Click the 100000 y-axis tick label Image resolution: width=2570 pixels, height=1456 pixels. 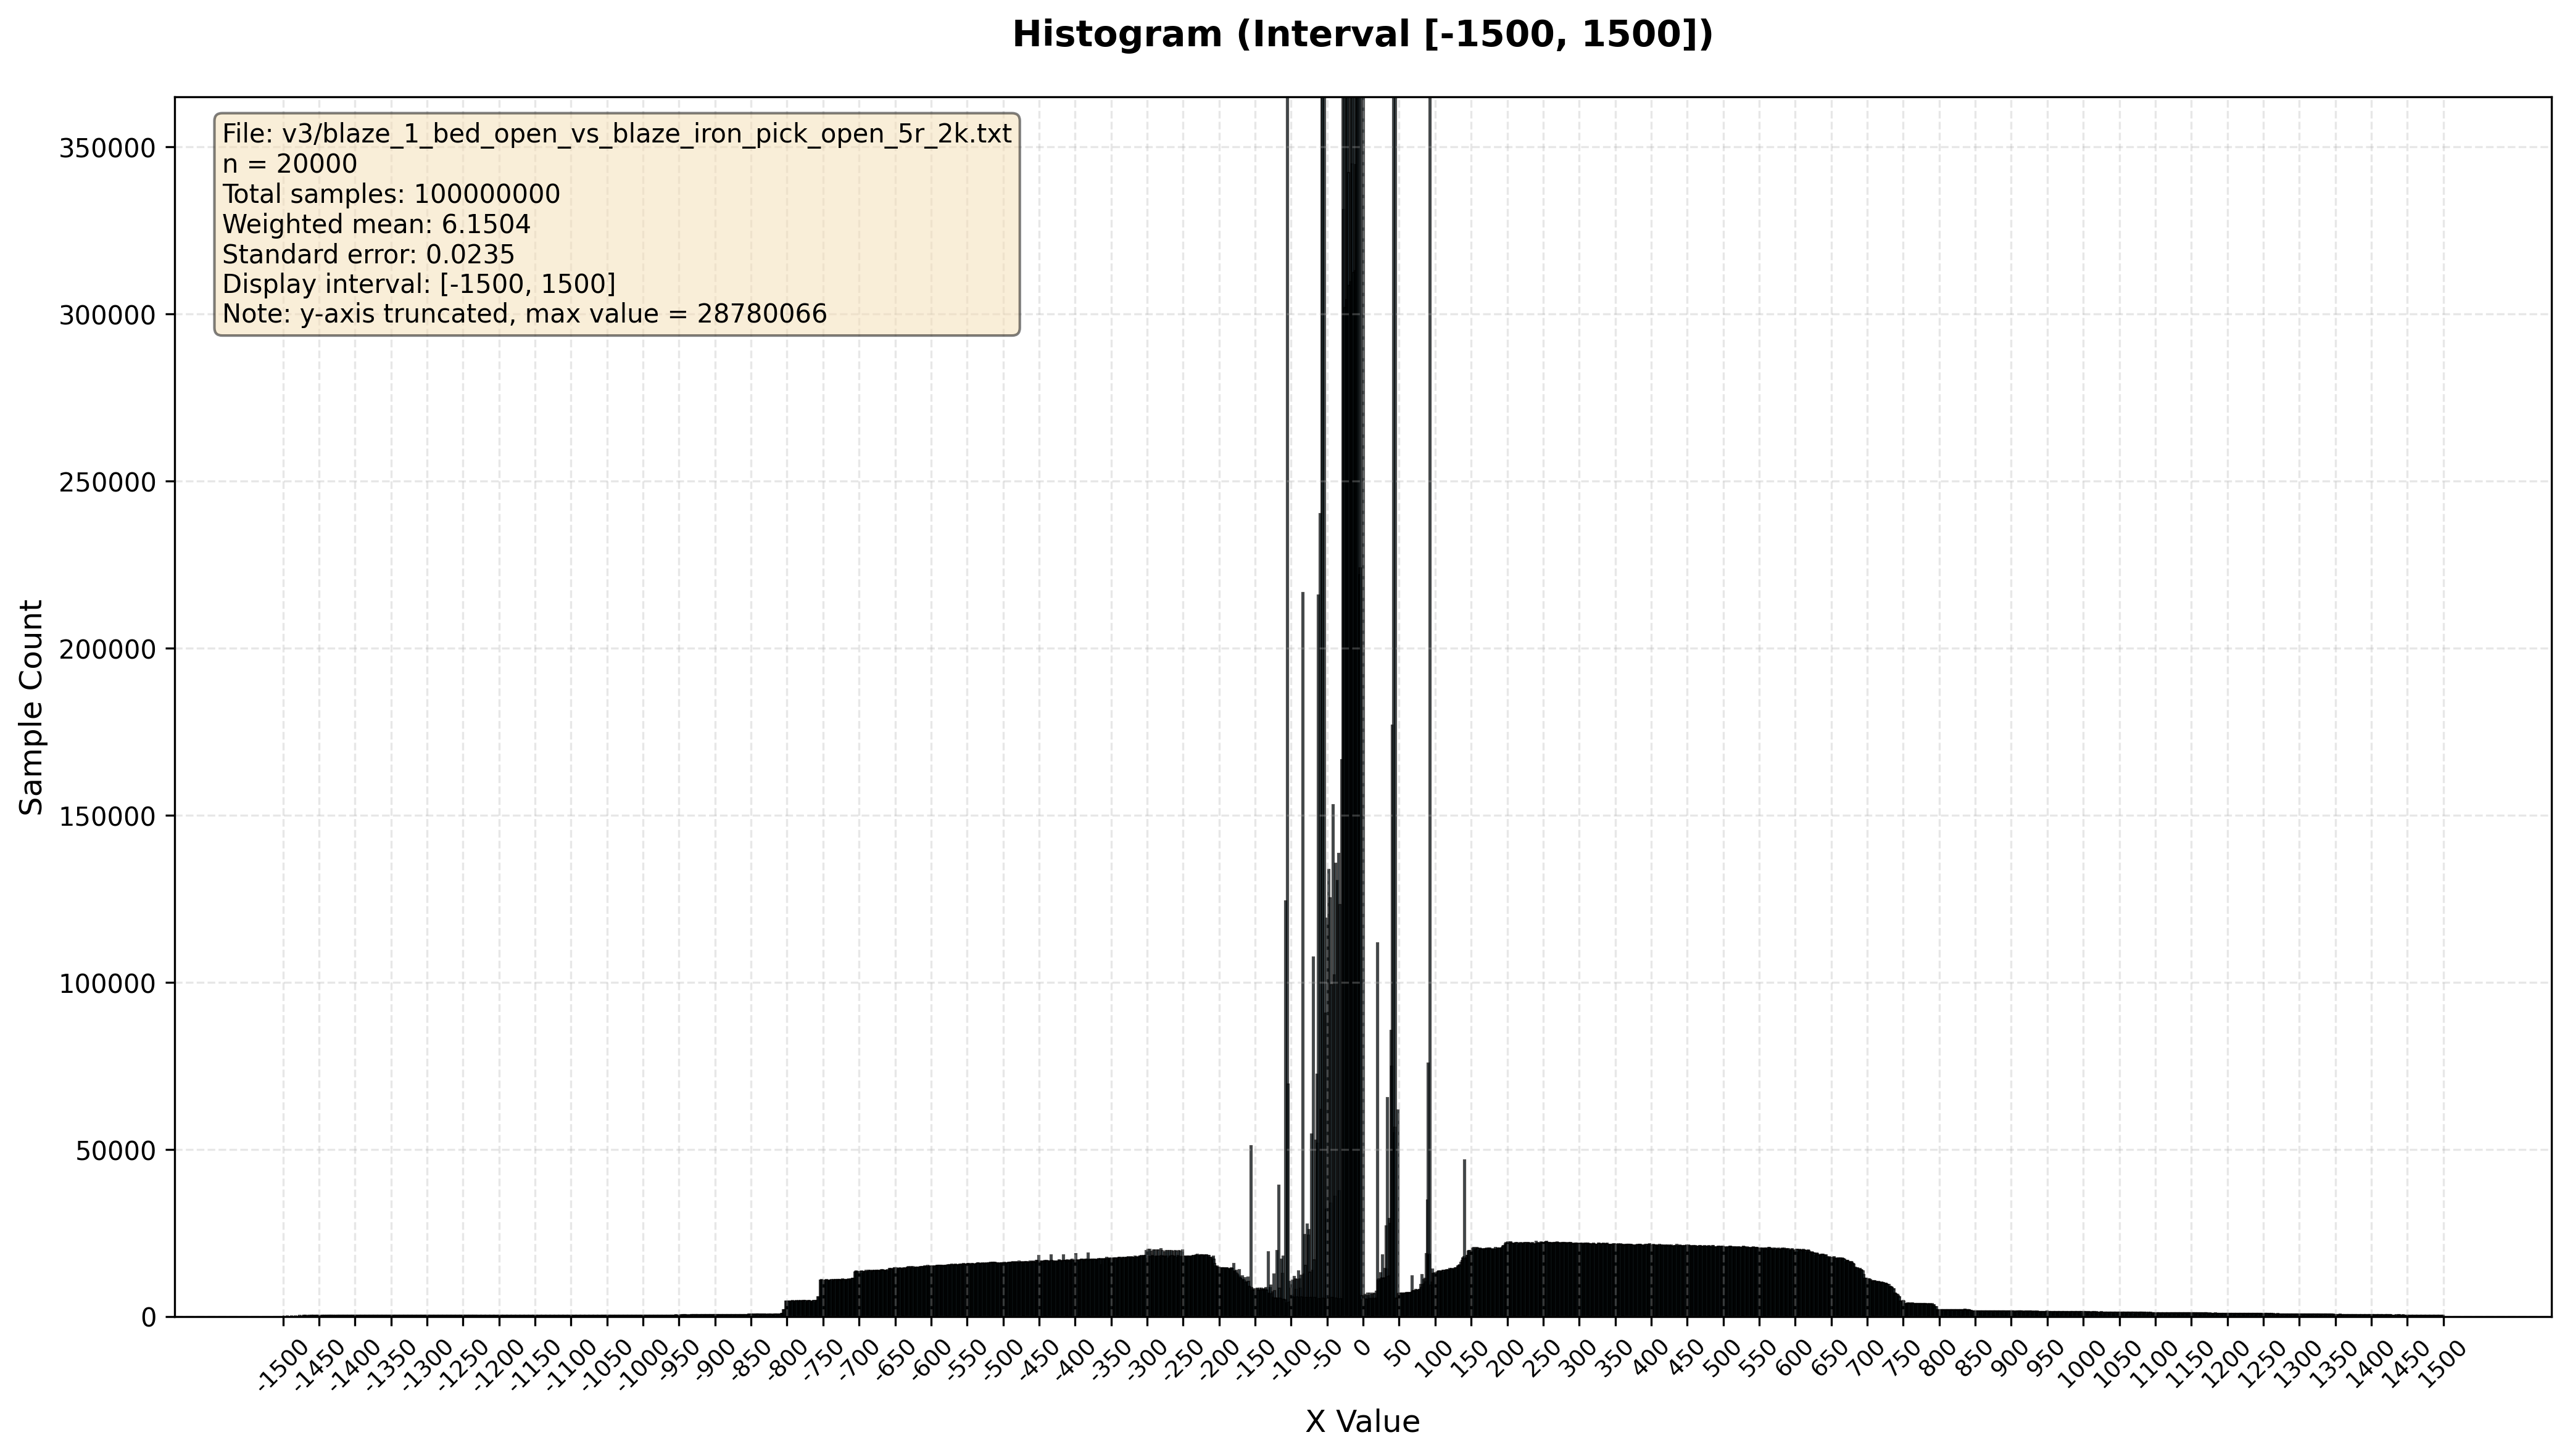pos(108,984)
